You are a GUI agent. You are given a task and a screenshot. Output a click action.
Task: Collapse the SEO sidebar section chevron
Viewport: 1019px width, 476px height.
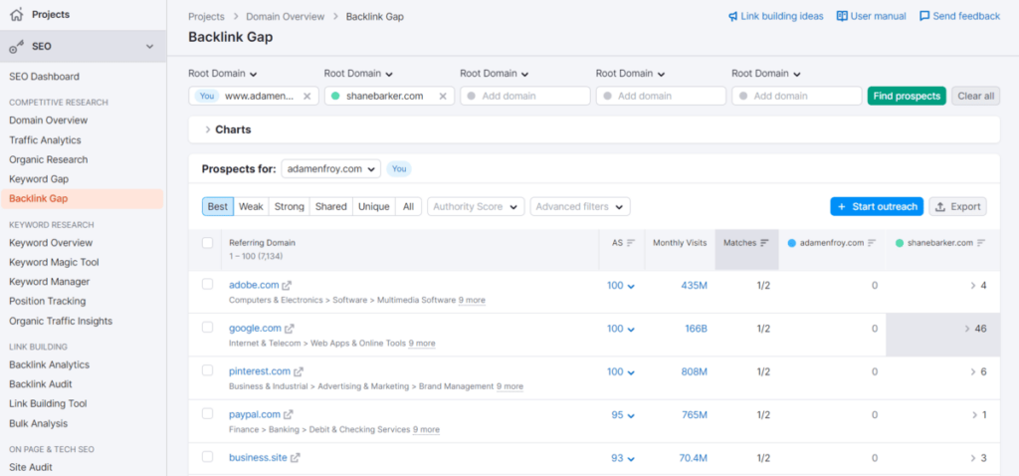(x=150, y=47)
